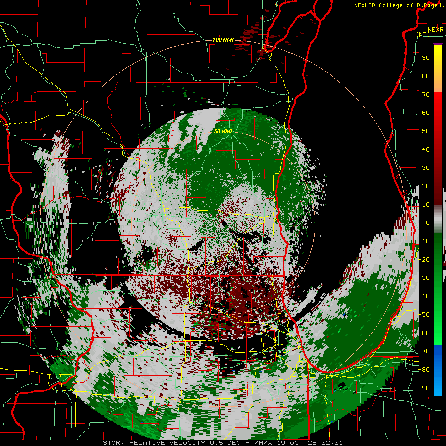Click the 40 knot scale label
Viewport: 446px width, 446px height.
pyautogui.click(x=426, y=149)
